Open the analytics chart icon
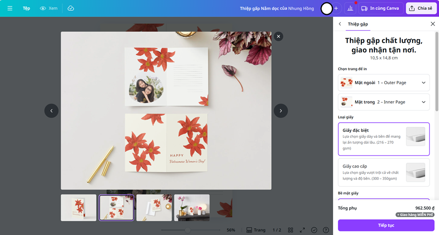 click(x=350, y=8)
